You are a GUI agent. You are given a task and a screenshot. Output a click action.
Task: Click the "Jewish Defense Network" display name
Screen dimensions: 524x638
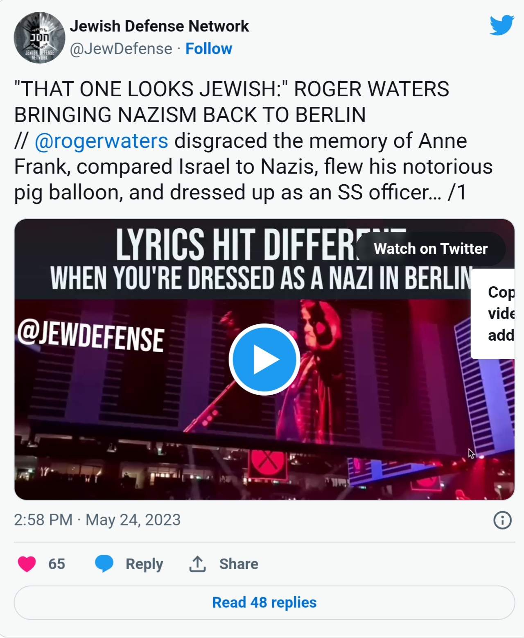click(x=159, y=26)
